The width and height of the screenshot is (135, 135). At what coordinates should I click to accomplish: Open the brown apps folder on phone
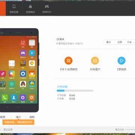(23, 63)
